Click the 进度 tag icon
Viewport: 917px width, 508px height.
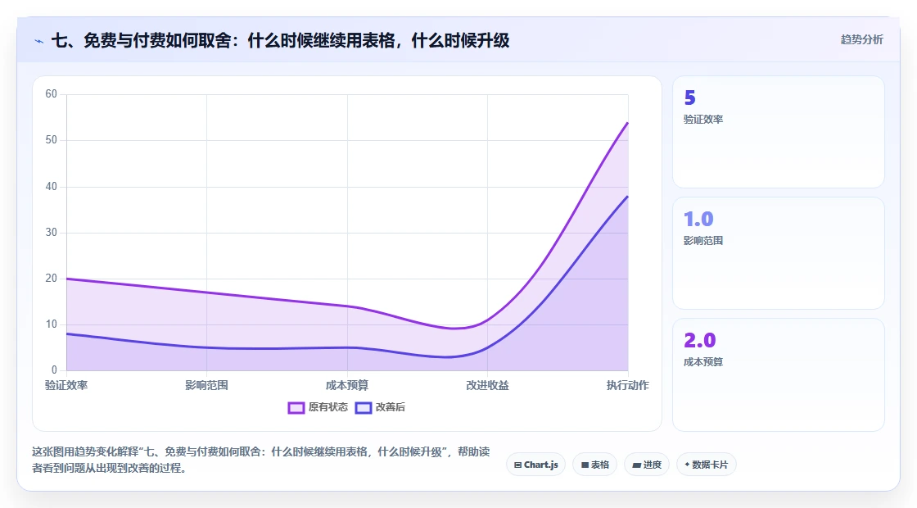pyautogui.click(x=637, y=465)
